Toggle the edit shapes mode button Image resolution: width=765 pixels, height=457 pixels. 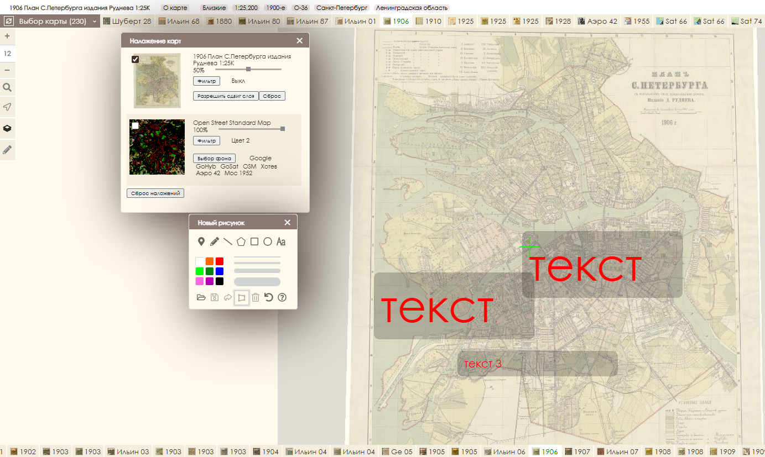(x=241, y=297)
